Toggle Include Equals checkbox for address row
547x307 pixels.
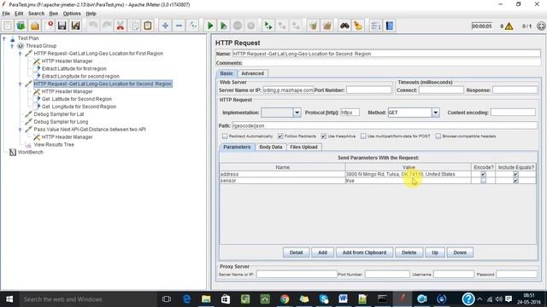pos(515,174)
